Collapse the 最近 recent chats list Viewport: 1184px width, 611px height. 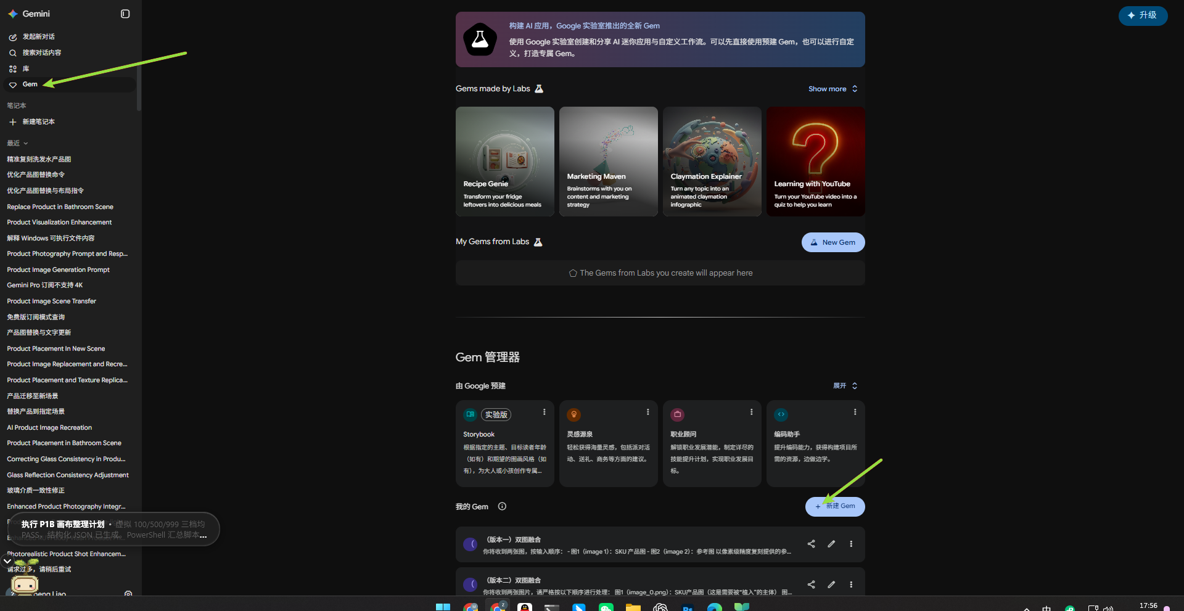(17, 143)
